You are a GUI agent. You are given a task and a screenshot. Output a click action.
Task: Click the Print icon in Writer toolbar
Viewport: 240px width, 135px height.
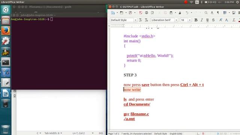tap(147, 13)
